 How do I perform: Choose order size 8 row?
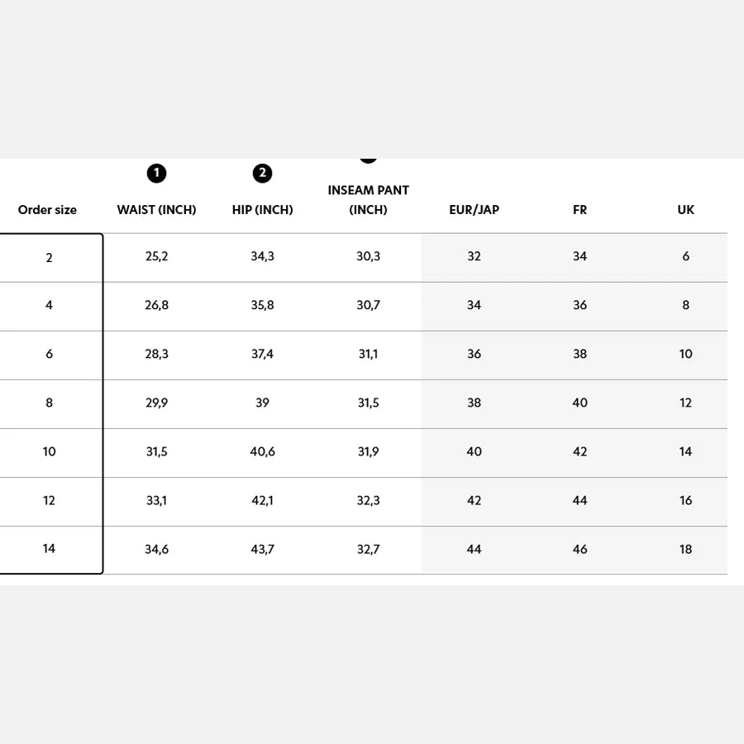pos(364,404)
